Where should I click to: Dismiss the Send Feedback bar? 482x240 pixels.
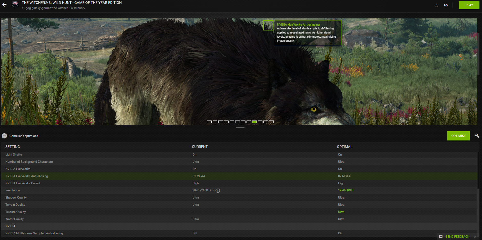click(475, 237)
